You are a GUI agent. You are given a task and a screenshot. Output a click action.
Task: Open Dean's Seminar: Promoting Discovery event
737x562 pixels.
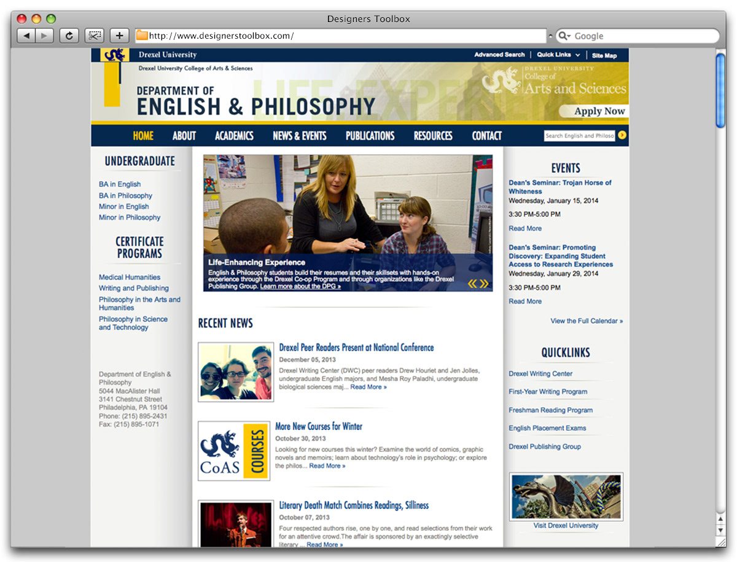click(x=561, y=256)
